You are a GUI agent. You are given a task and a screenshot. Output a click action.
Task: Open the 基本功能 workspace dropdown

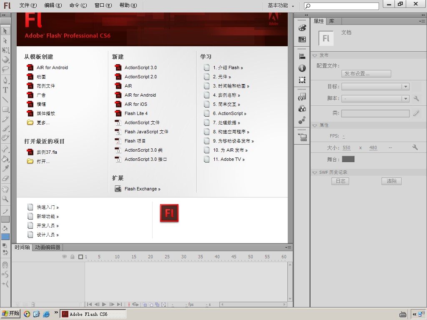click(x=281, y=5)
